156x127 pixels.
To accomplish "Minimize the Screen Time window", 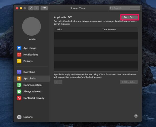I will point(21,8).
